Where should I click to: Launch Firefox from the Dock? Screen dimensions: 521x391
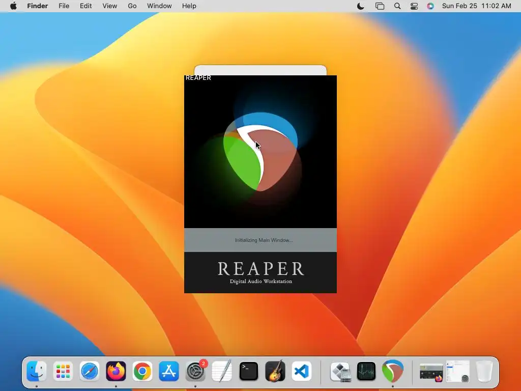coord(116,371)
